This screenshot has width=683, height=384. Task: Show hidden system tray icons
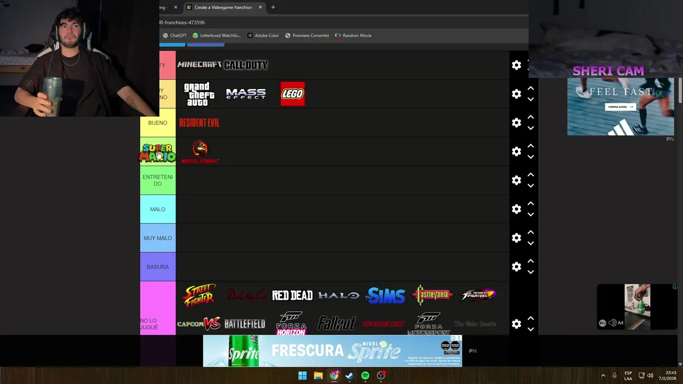coord(603,375)
